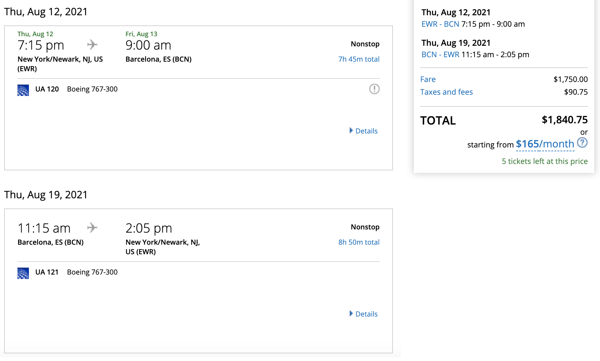
Task: Click United logo beside UA 121
Action: 23,273
